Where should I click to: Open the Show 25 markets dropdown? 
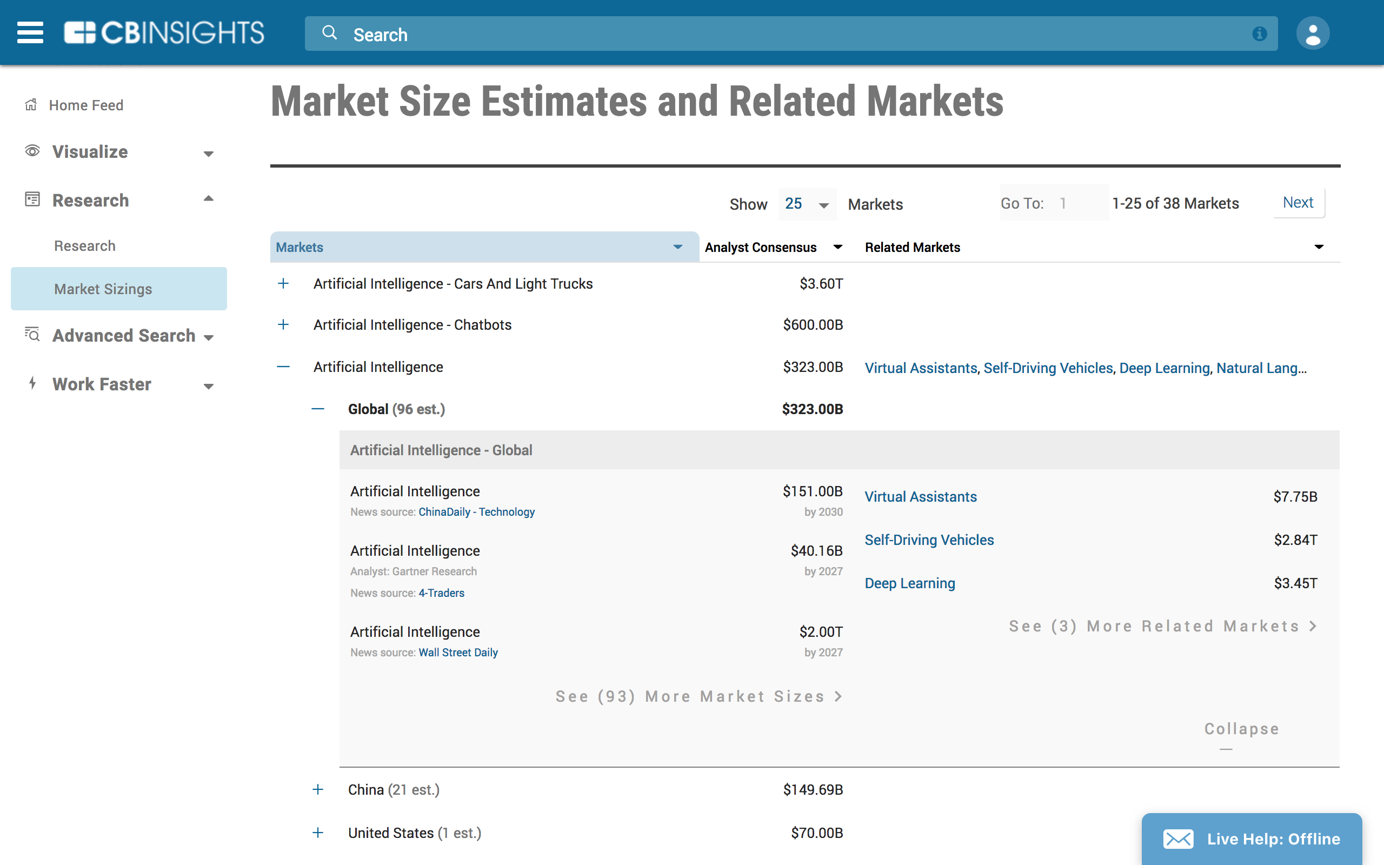point(807,204)
